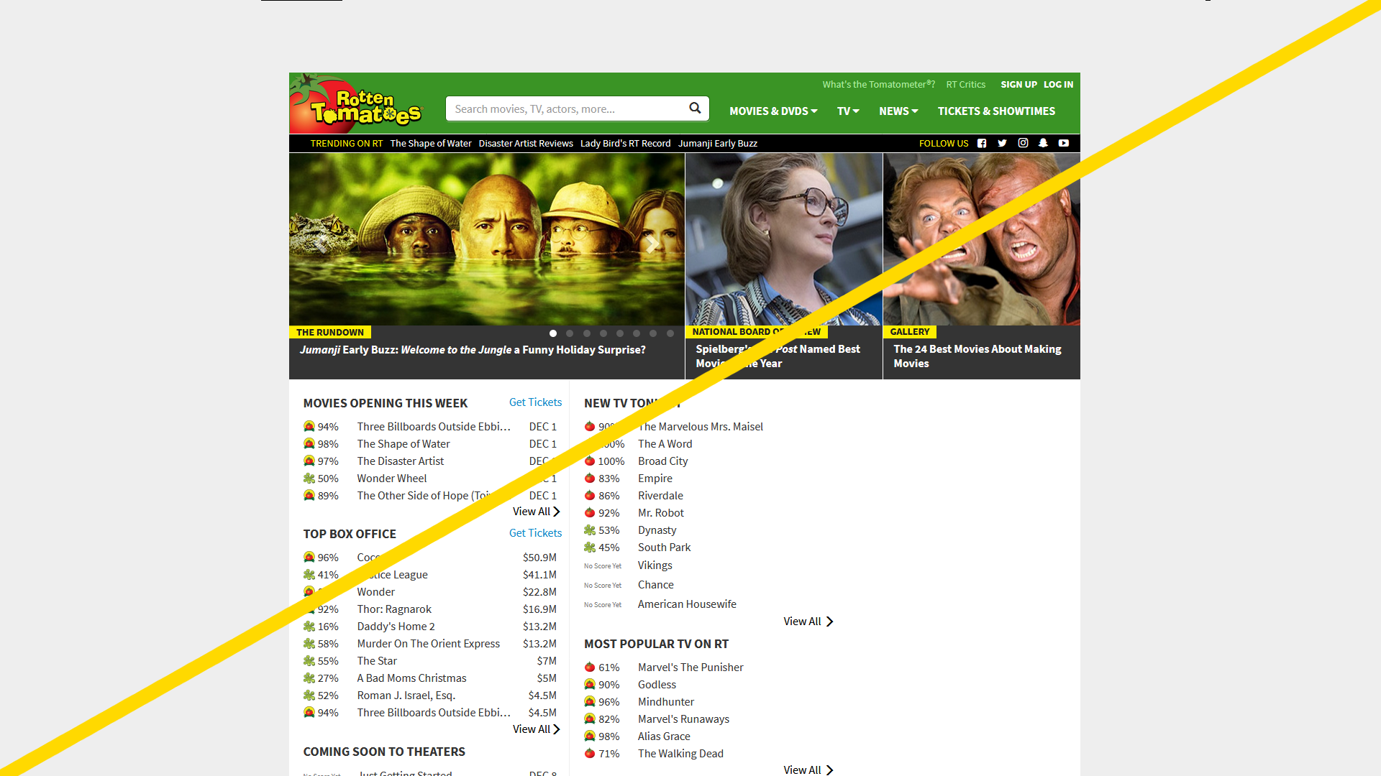This screenshot has height=776, width=1381.
Task: View All most popular TV
Action: click(808, 770)
